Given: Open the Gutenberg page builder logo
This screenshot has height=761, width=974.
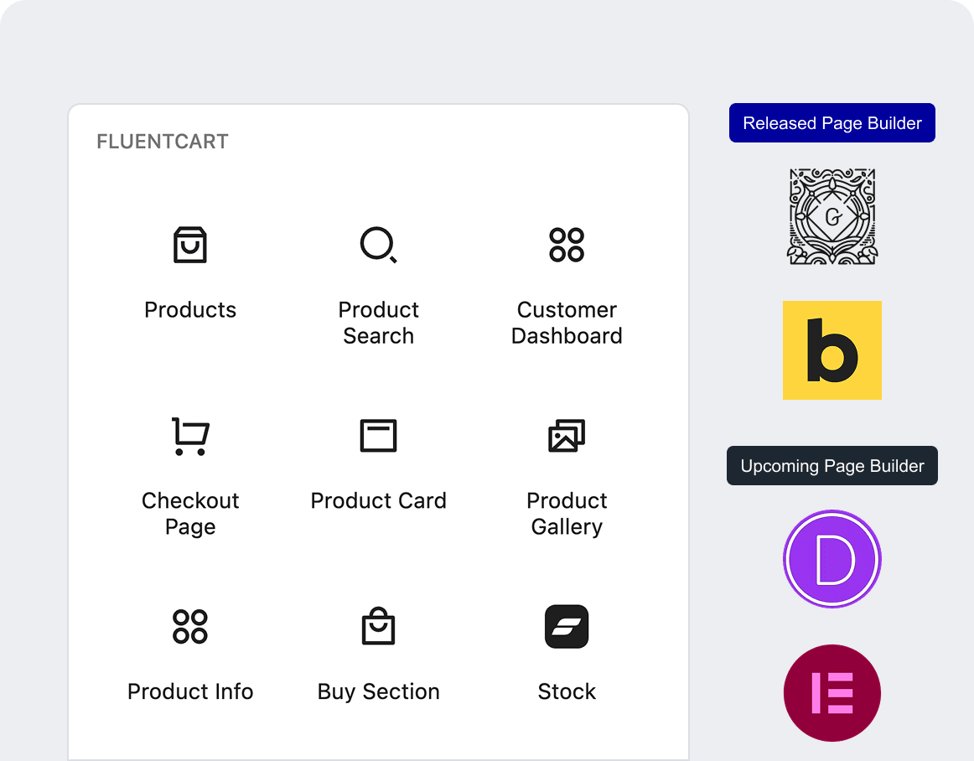Looking at the screenshot, I should 832,217.
